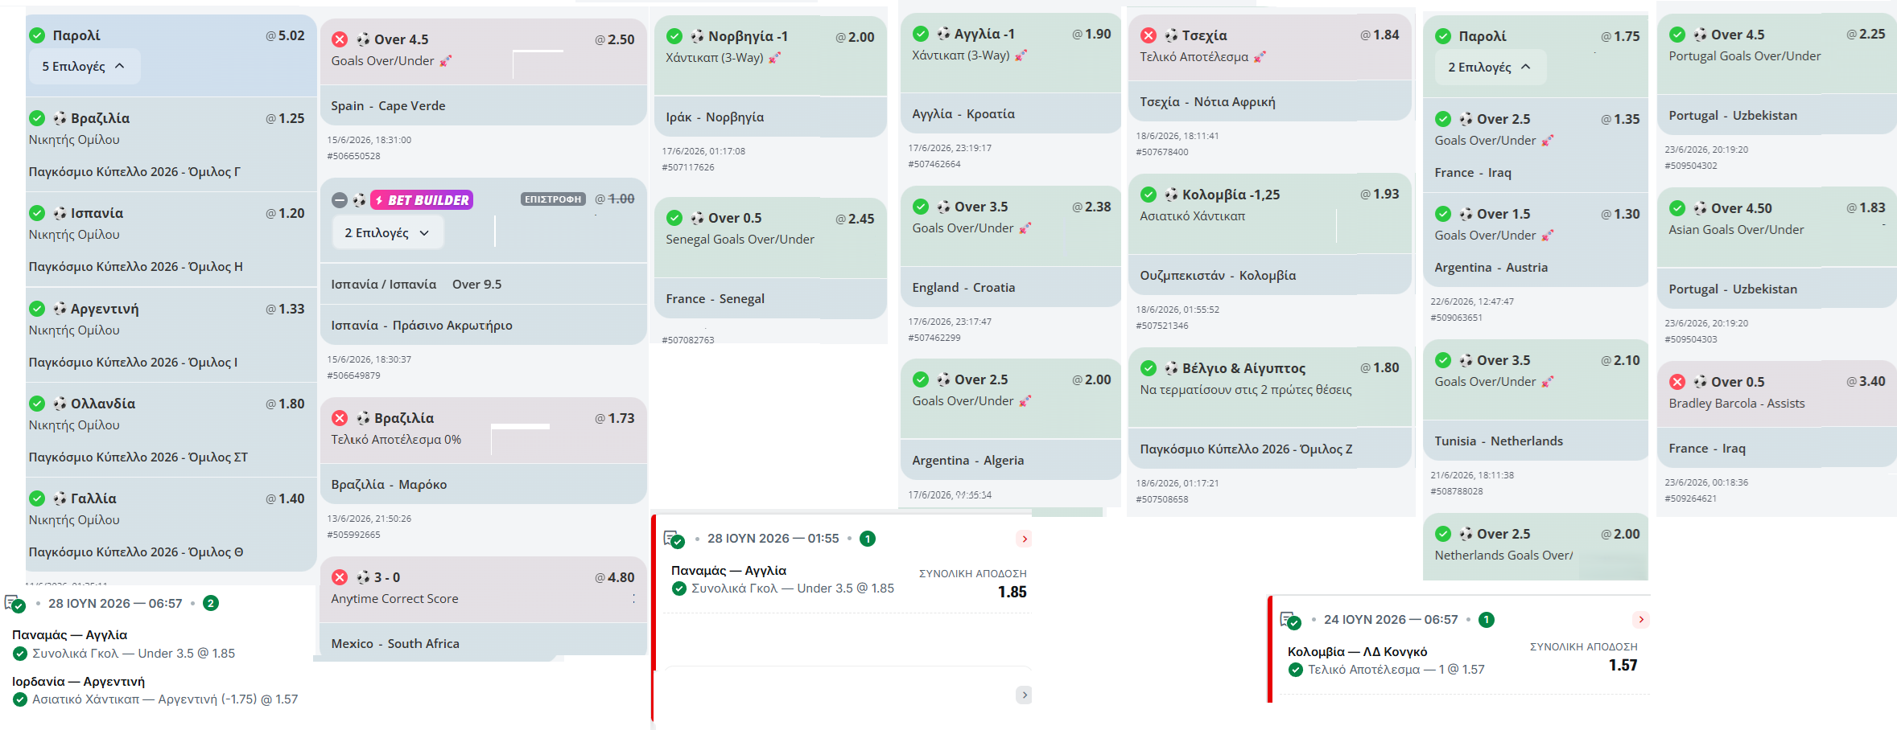The image size is (1897, 730).
Task: Click betslip icon beside 28 ΙΟΥΝ 2026 — 06:57
Action: click(x=15, y=604)
